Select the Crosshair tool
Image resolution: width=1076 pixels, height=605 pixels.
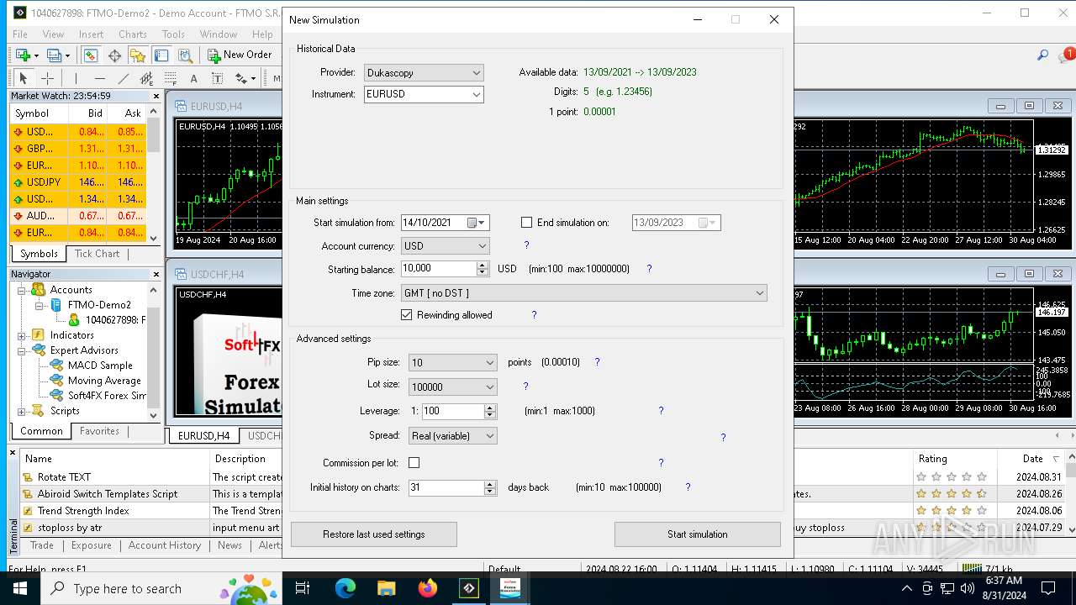click(48, 78)
